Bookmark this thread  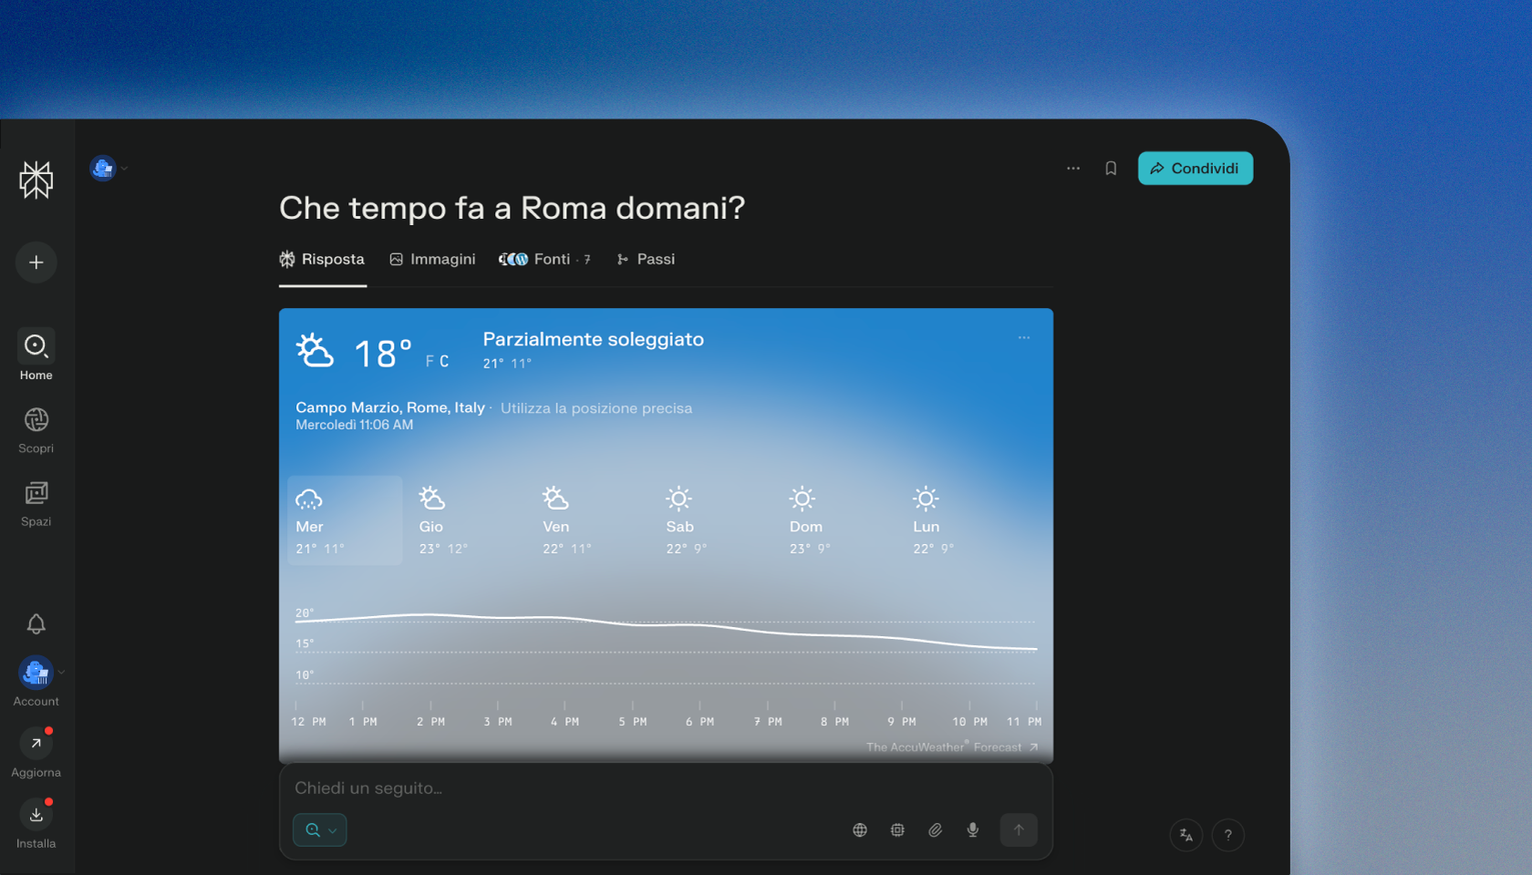coord(1111,169)
